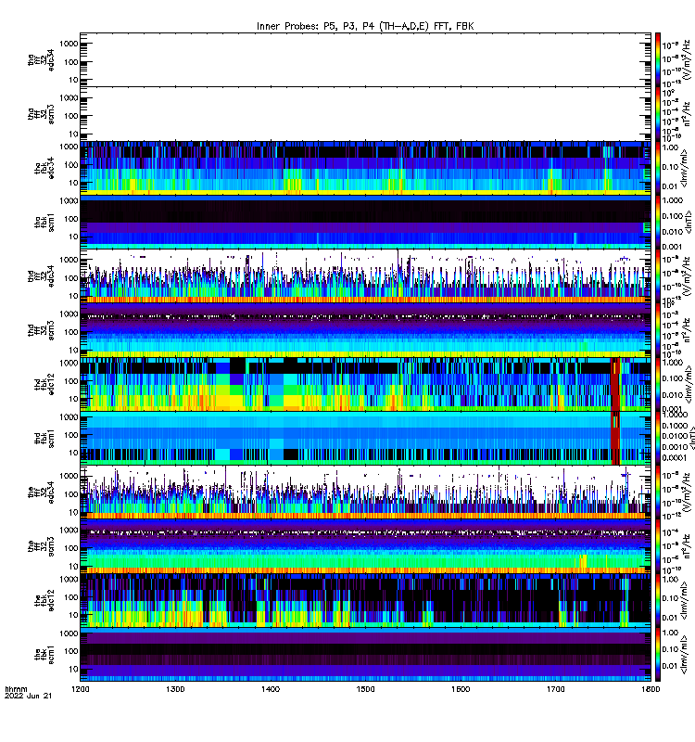Select the 1500 time axis label

coord(365,689)
